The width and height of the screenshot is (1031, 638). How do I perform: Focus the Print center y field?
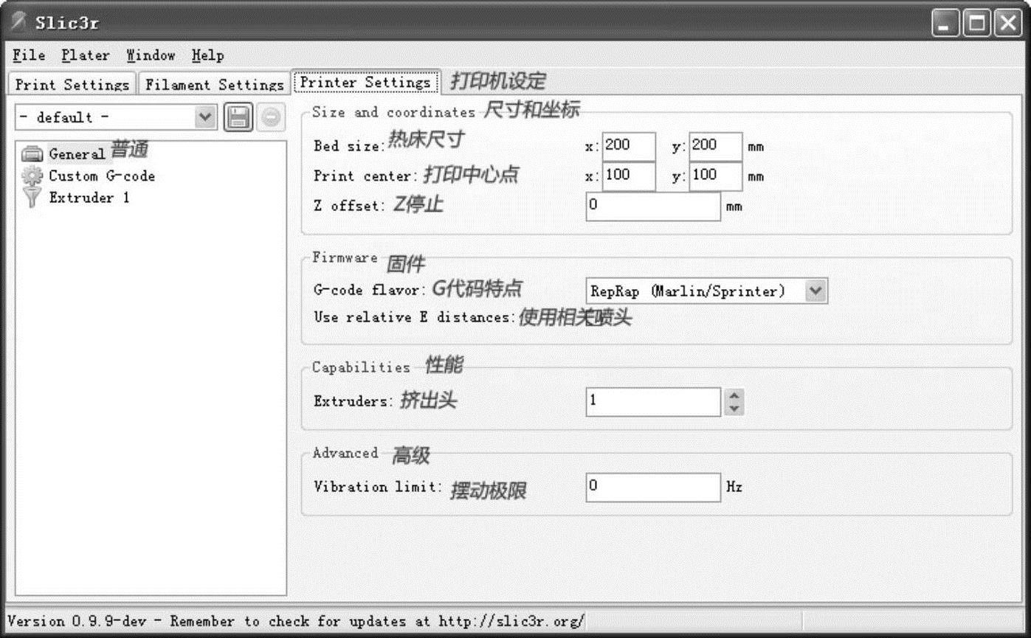point(715,176)
